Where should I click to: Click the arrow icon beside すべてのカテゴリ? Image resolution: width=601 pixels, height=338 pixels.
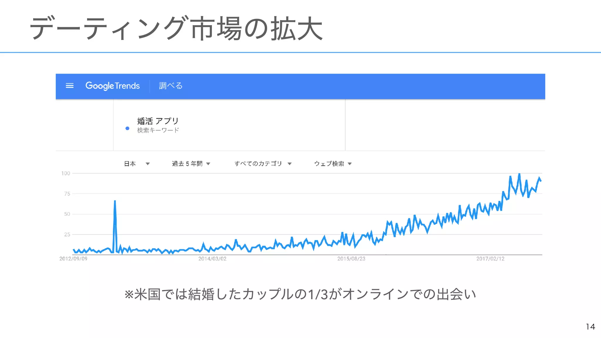point(290,164)
